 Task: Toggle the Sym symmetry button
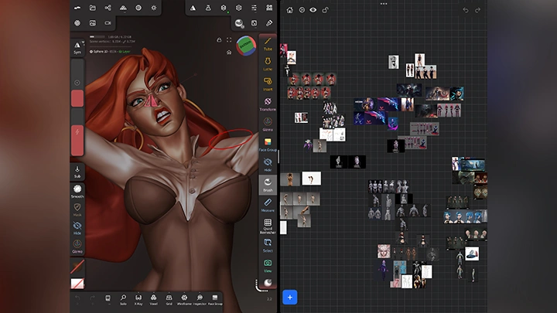77,48
